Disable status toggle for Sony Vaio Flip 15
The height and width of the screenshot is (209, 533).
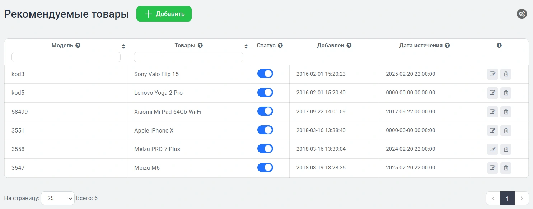coord(265,74)
